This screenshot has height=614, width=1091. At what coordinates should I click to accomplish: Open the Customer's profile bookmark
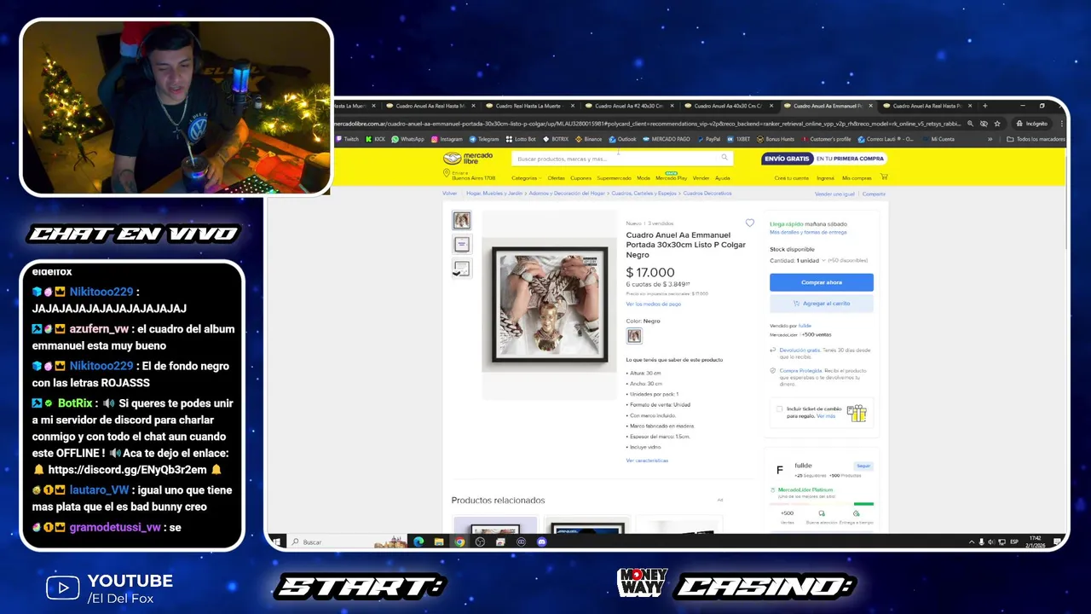click(826, 139)
